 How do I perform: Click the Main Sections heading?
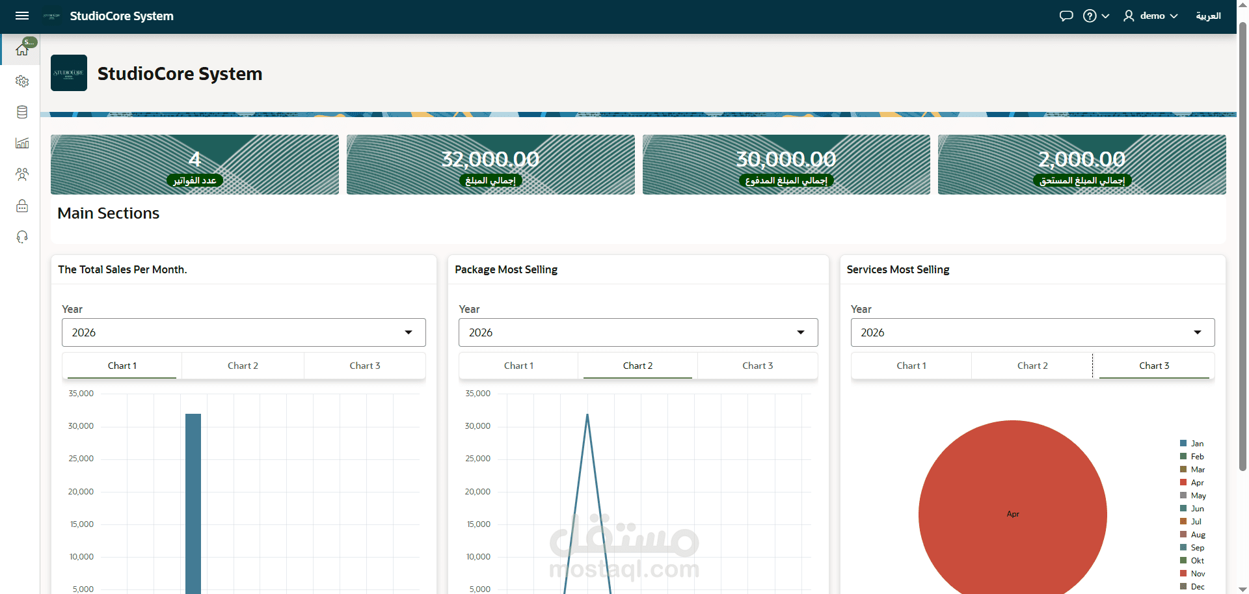(x=109, y=213)
